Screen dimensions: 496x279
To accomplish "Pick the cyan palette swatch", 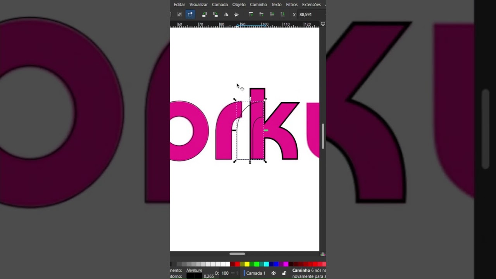I will (266, 264).
